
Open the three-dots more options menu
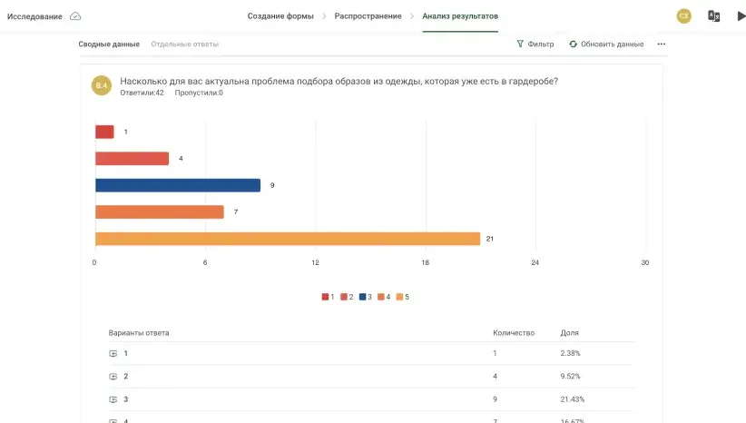tap(662, 44)
